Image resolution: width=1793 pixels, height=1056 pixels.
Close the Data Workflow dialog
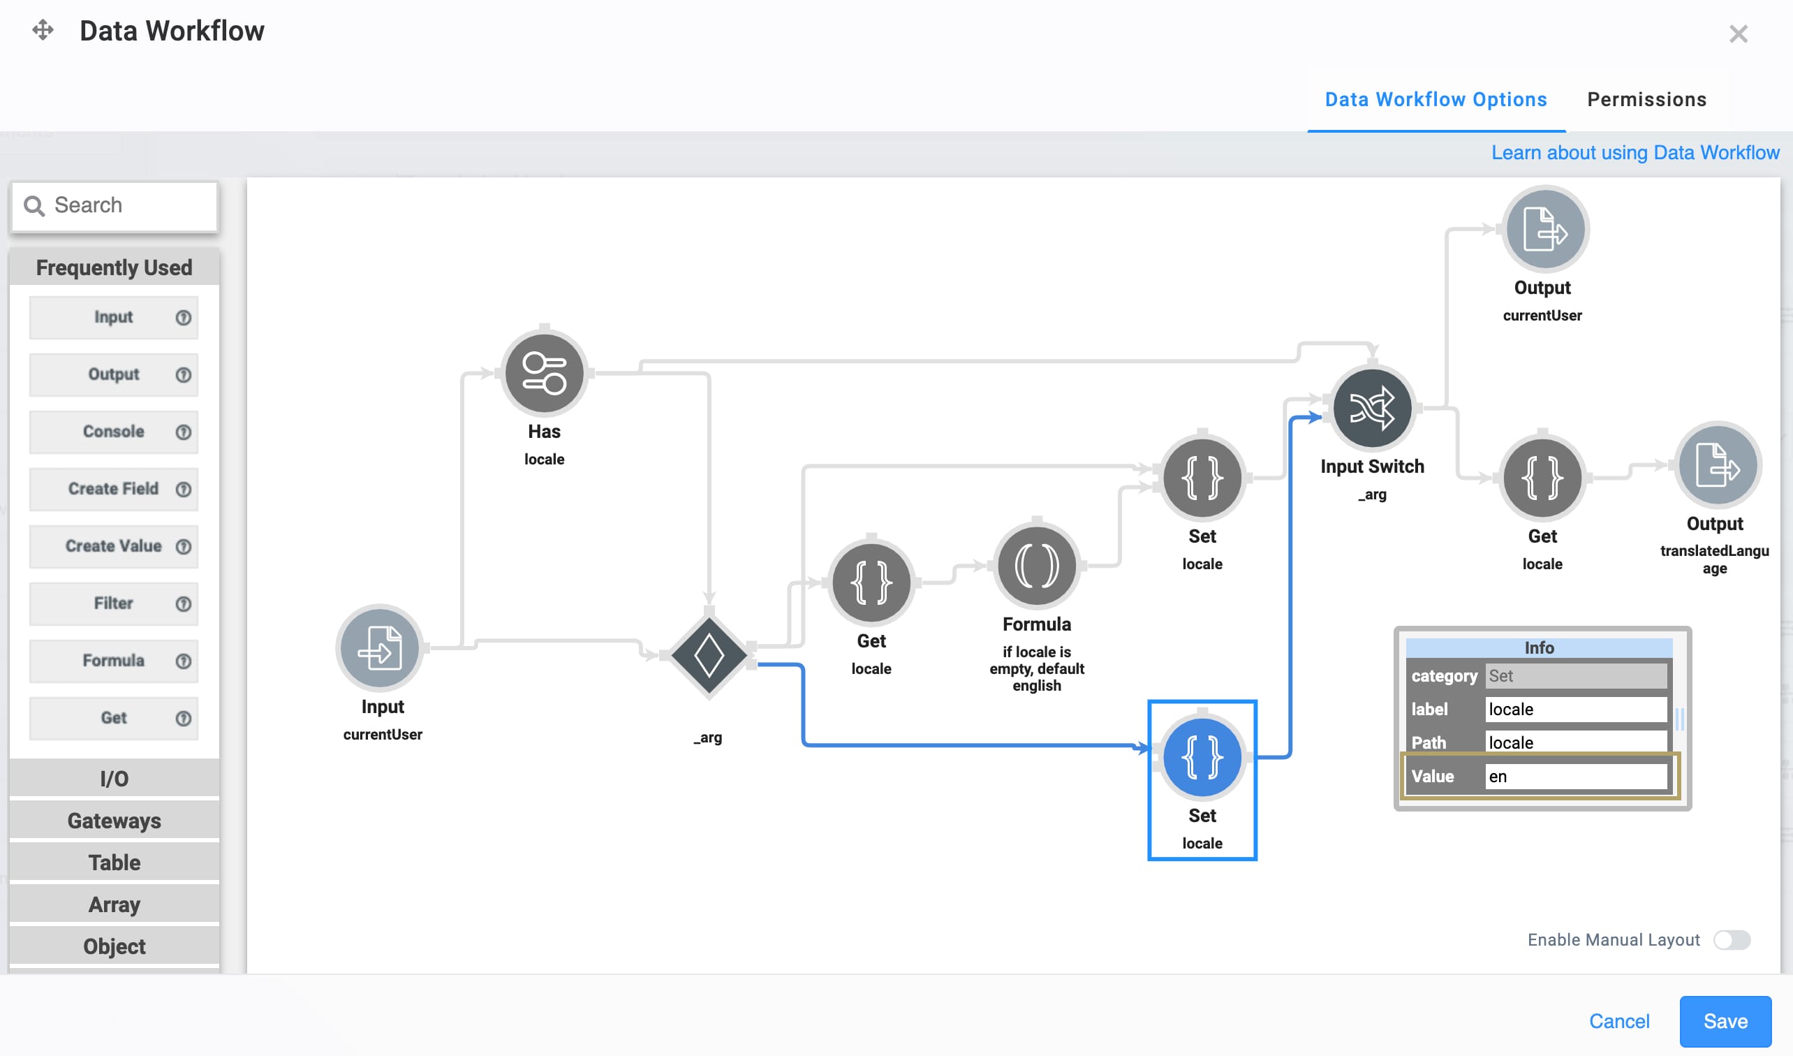(1739, 34)
